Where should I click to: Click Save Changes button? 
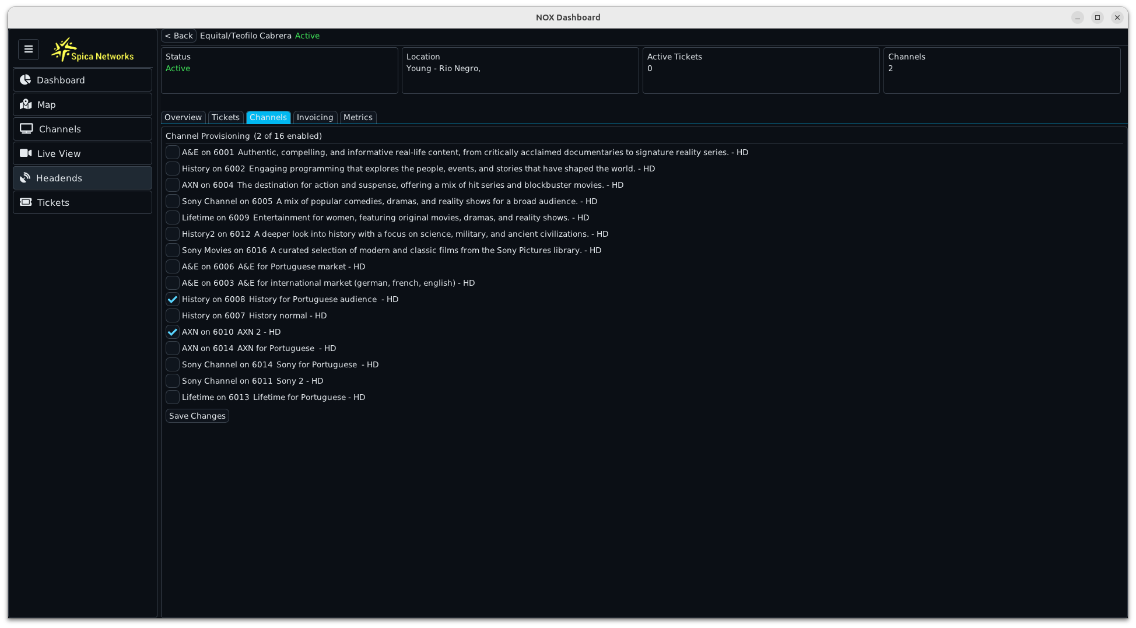(x=197, y=416)
